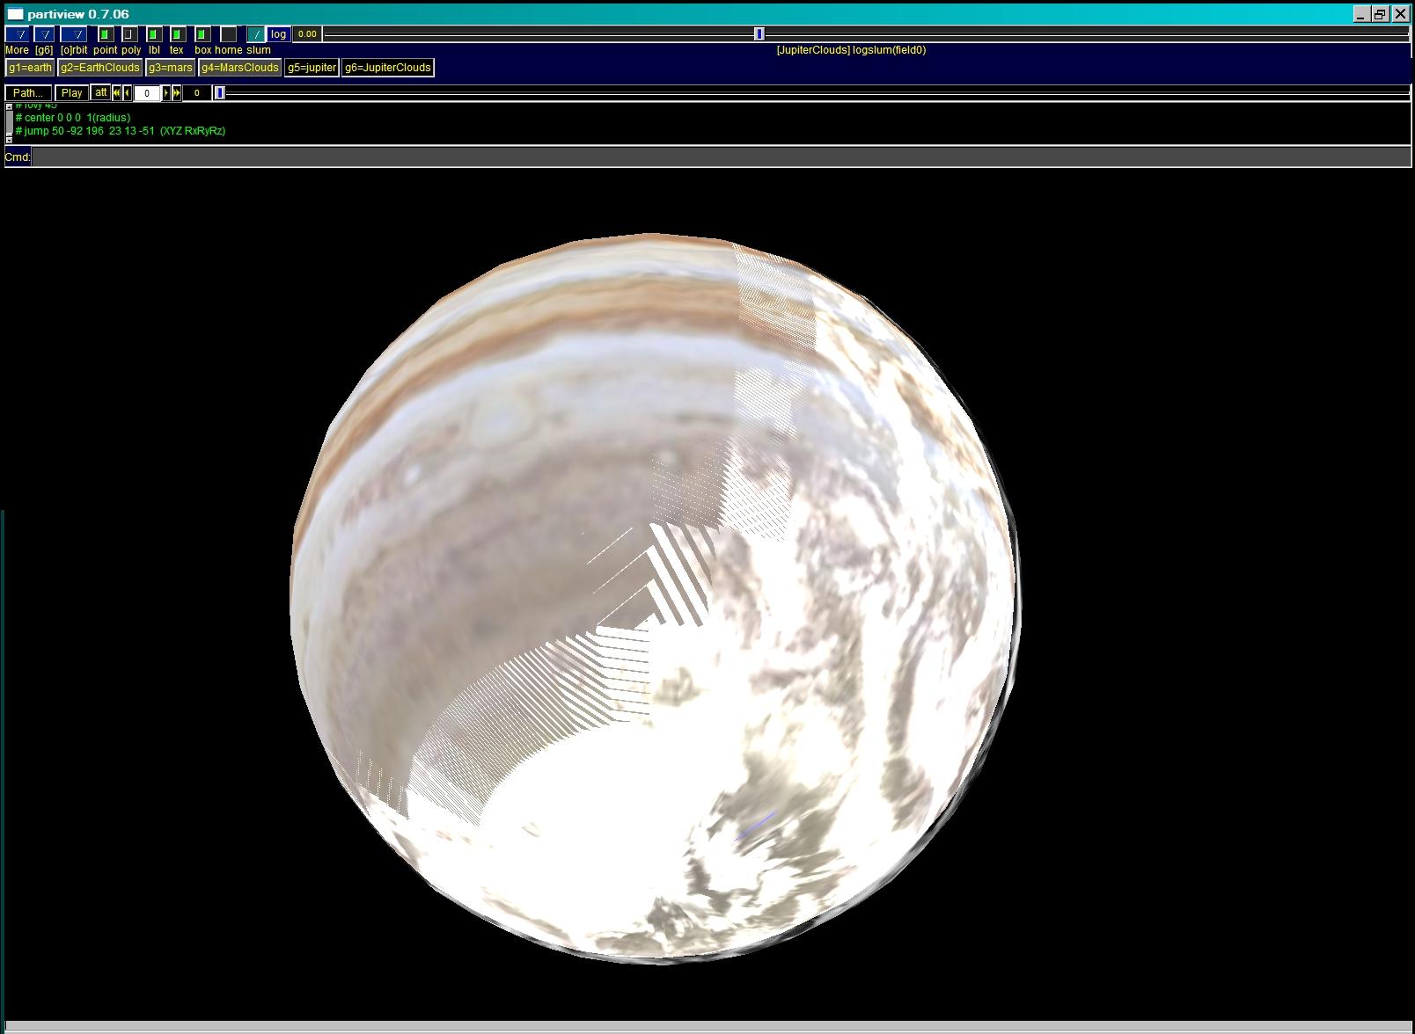Click the fast rewind double-arrow icon
Viewport: 1415px width, 1034px height.
coord(117,92)
